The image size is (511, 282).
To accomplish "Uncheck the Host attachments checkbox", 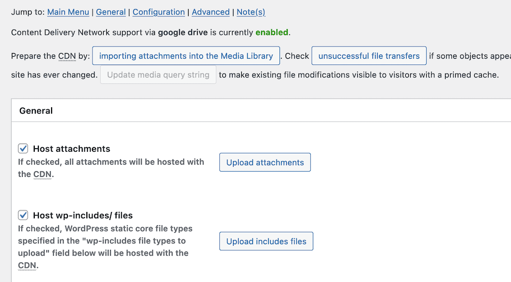I will point(23,149).
